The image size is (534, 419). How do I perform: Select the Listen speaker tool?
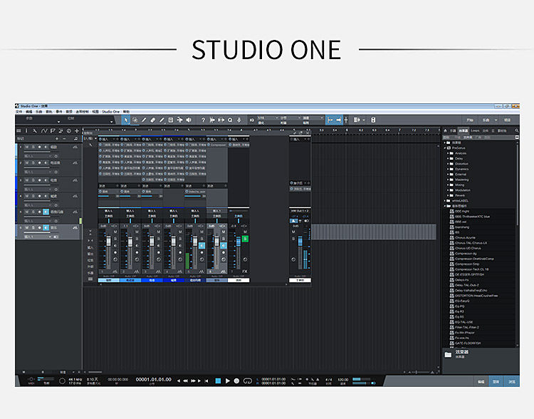click(189, 120)
